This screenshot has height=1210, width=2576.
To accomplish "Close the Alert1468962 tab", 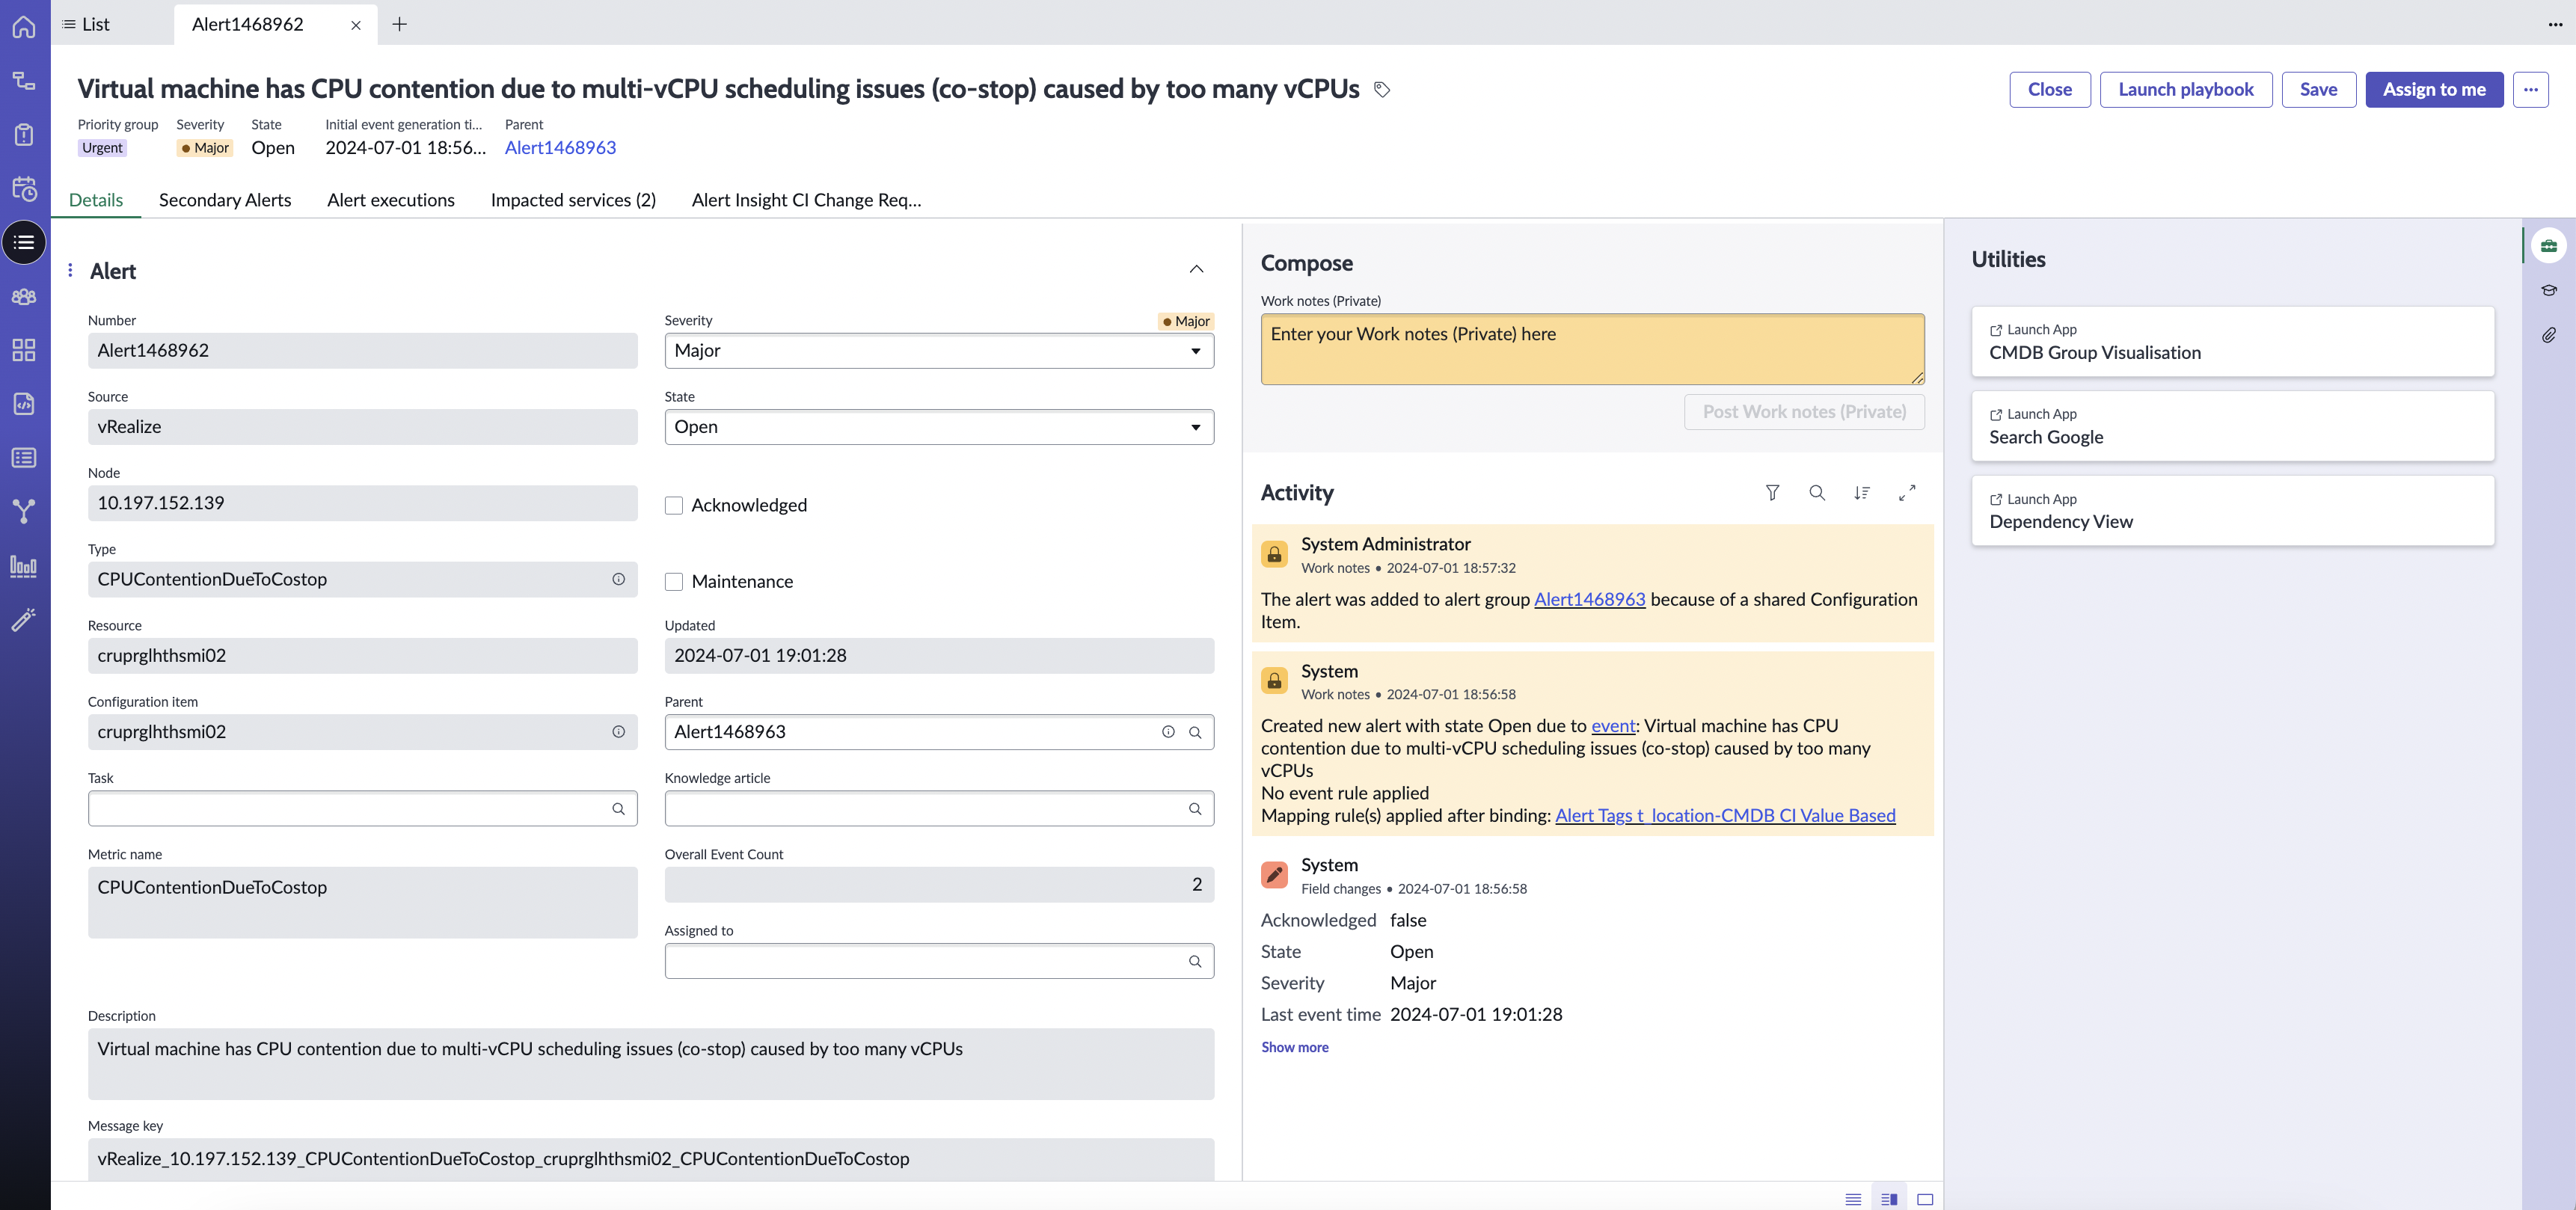I will (355, 25).
